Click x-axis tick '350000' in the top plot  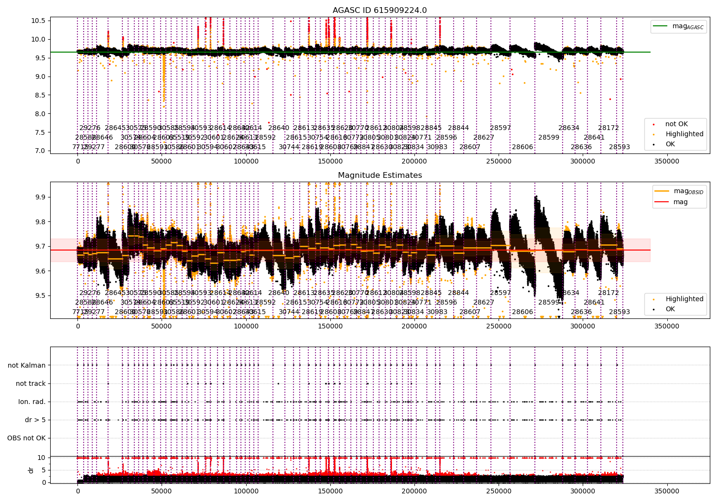click(x=667, y=162)
